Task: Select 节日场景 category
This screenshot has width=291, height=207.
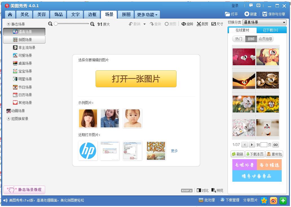Action: click(23, 87)
